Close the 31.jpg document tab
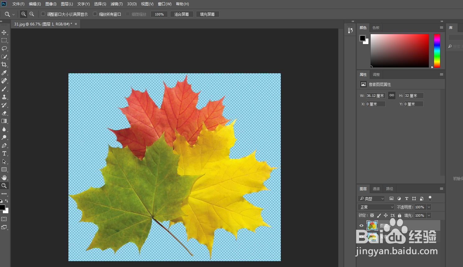 click(76, 24)
